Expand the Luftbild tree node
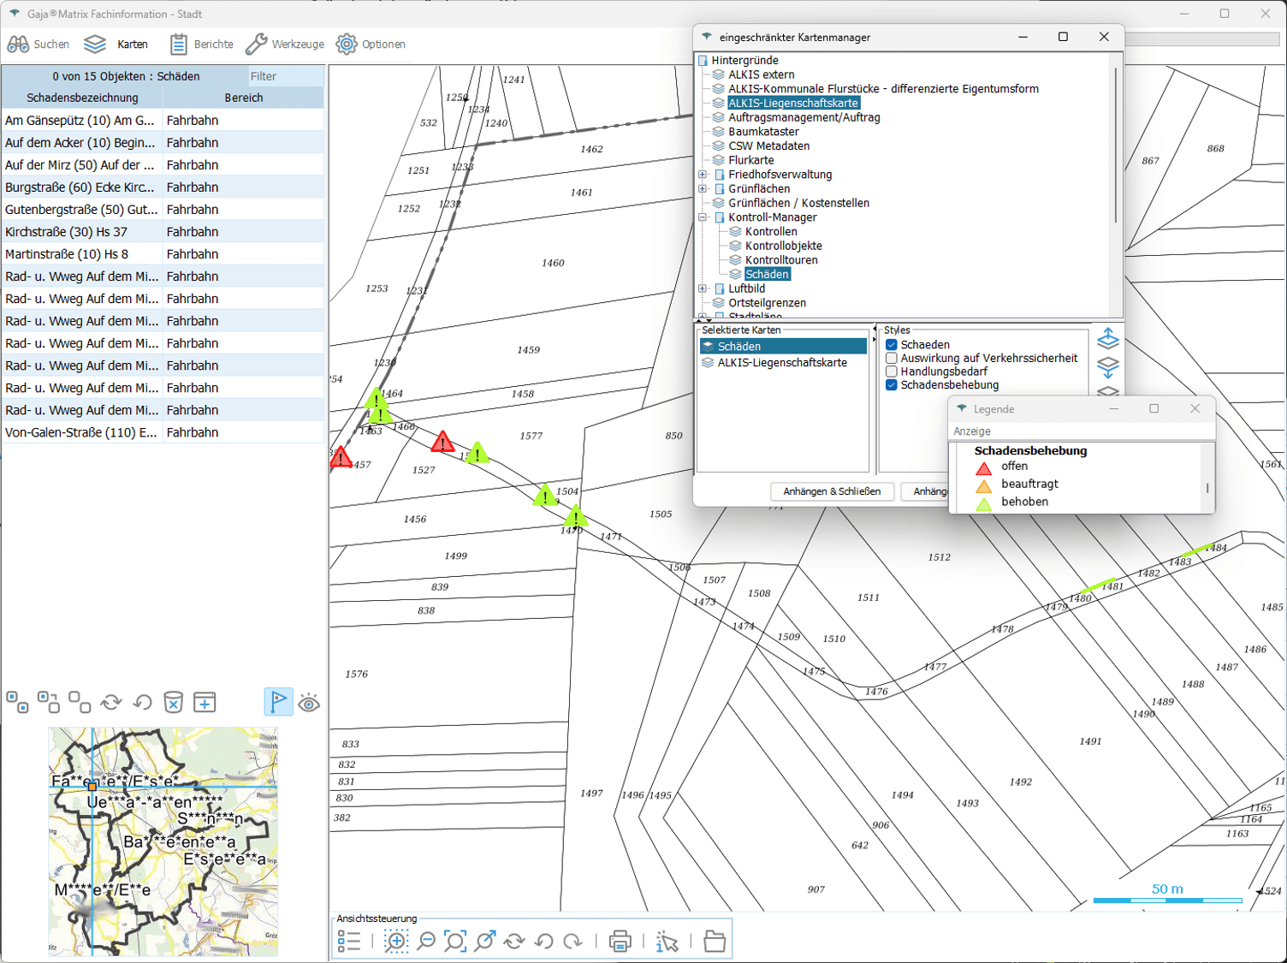The height and width of the screenshot is (963, 1287). (x=703, y=288)
